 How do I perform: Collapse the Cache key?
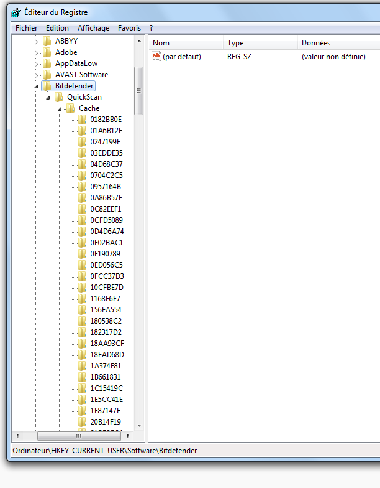(60, 109)
